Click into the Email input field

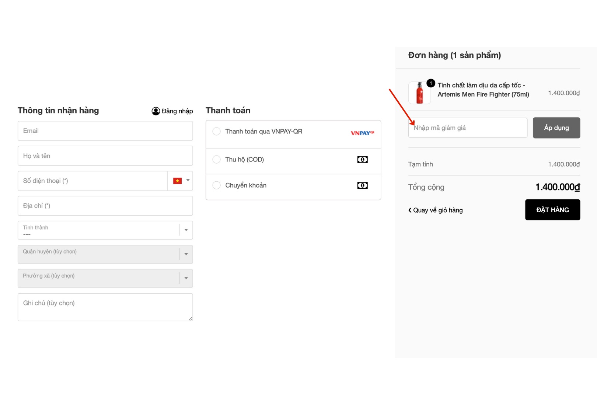tap(105, 131)
